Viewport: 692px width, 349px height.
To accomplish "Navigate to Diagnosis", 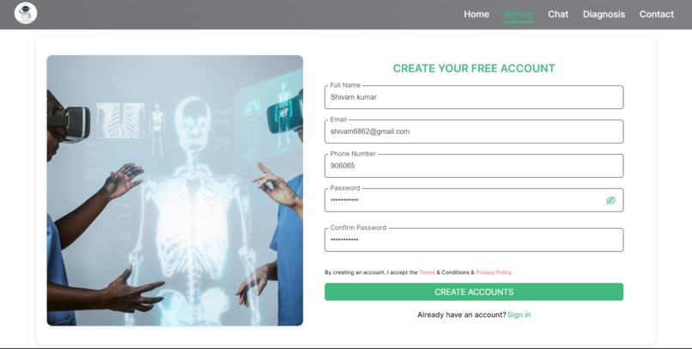I will pos(604,14).
